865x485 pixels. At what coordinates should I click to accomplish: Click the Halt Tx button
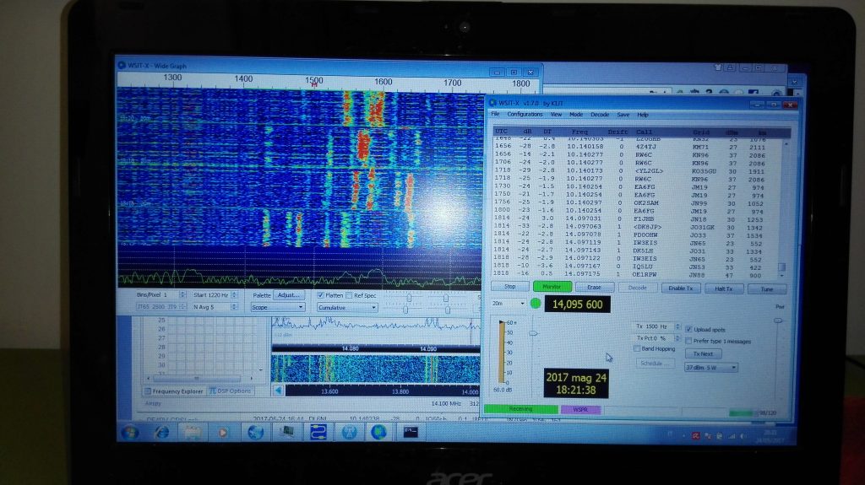click(x=723, y=288)
